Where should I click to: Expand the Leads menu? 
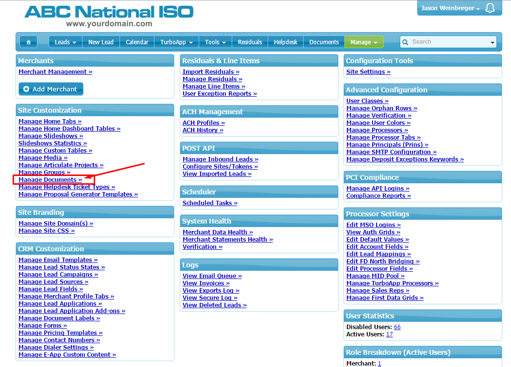click(x=65, y=42)
